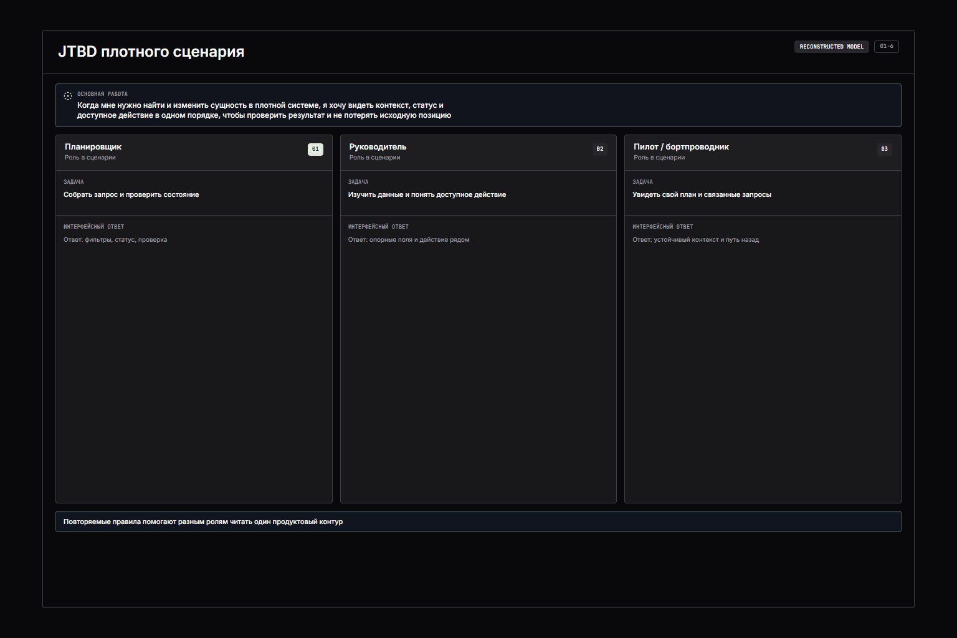The width and height of the screenshot is (957, 638).
Task: Click 'Роль в сценарии' under Руководитель
Action: tap(374, 158)
